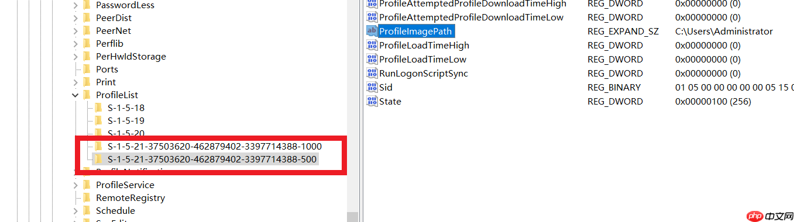Screen dimensions: 794x222
Task: Select the ProfileImagePath value name
Action: (x=415, y=31)
